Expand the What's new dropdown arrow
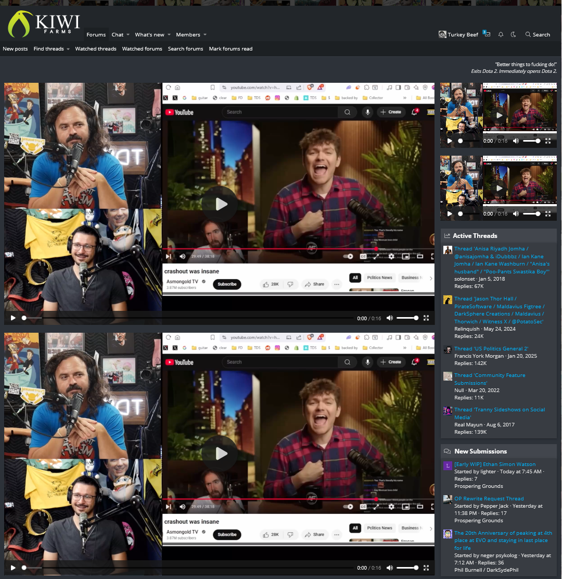The image size is (562, 579). [169, 35]
